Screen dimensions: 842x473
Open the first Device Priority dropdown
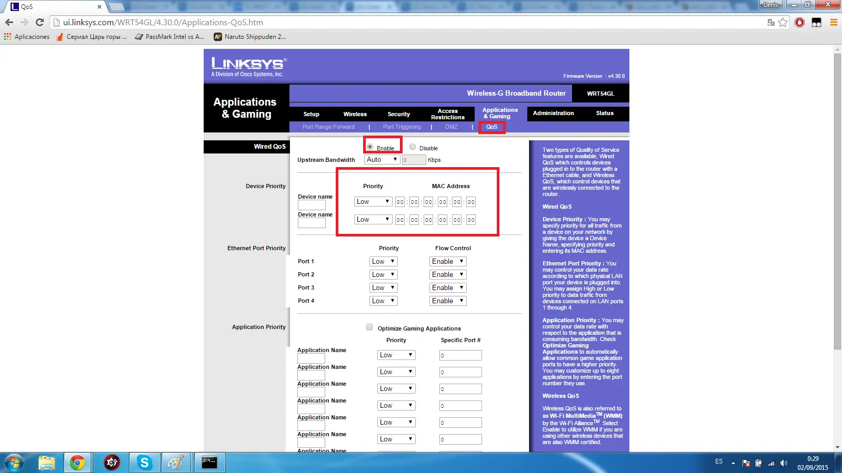373,202
